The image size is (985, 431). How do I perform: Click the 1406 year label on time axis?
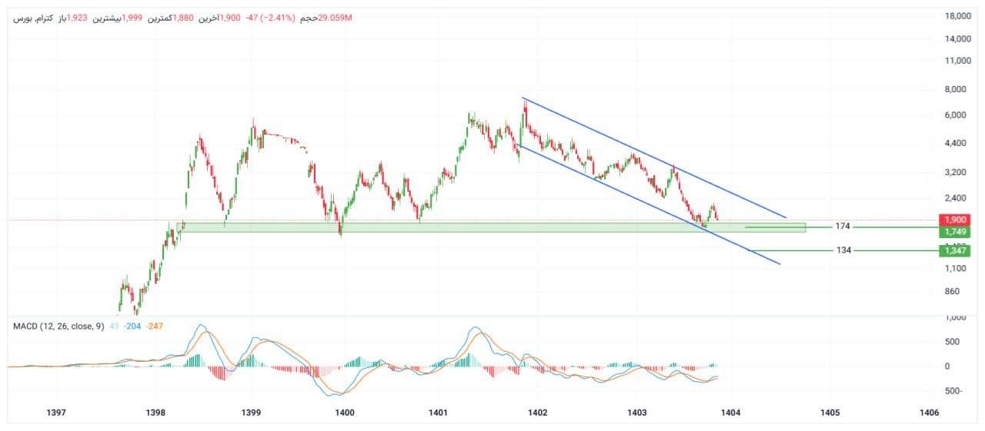tap(929, 413)
